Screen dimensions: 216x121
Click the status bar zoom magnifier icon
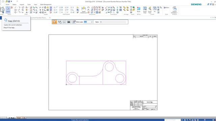187,120
